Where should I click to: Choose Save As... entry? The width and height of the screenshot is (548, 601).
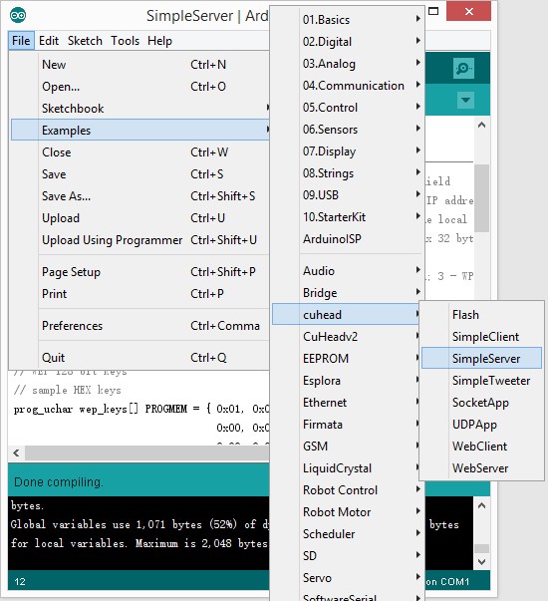coord(139,196)
